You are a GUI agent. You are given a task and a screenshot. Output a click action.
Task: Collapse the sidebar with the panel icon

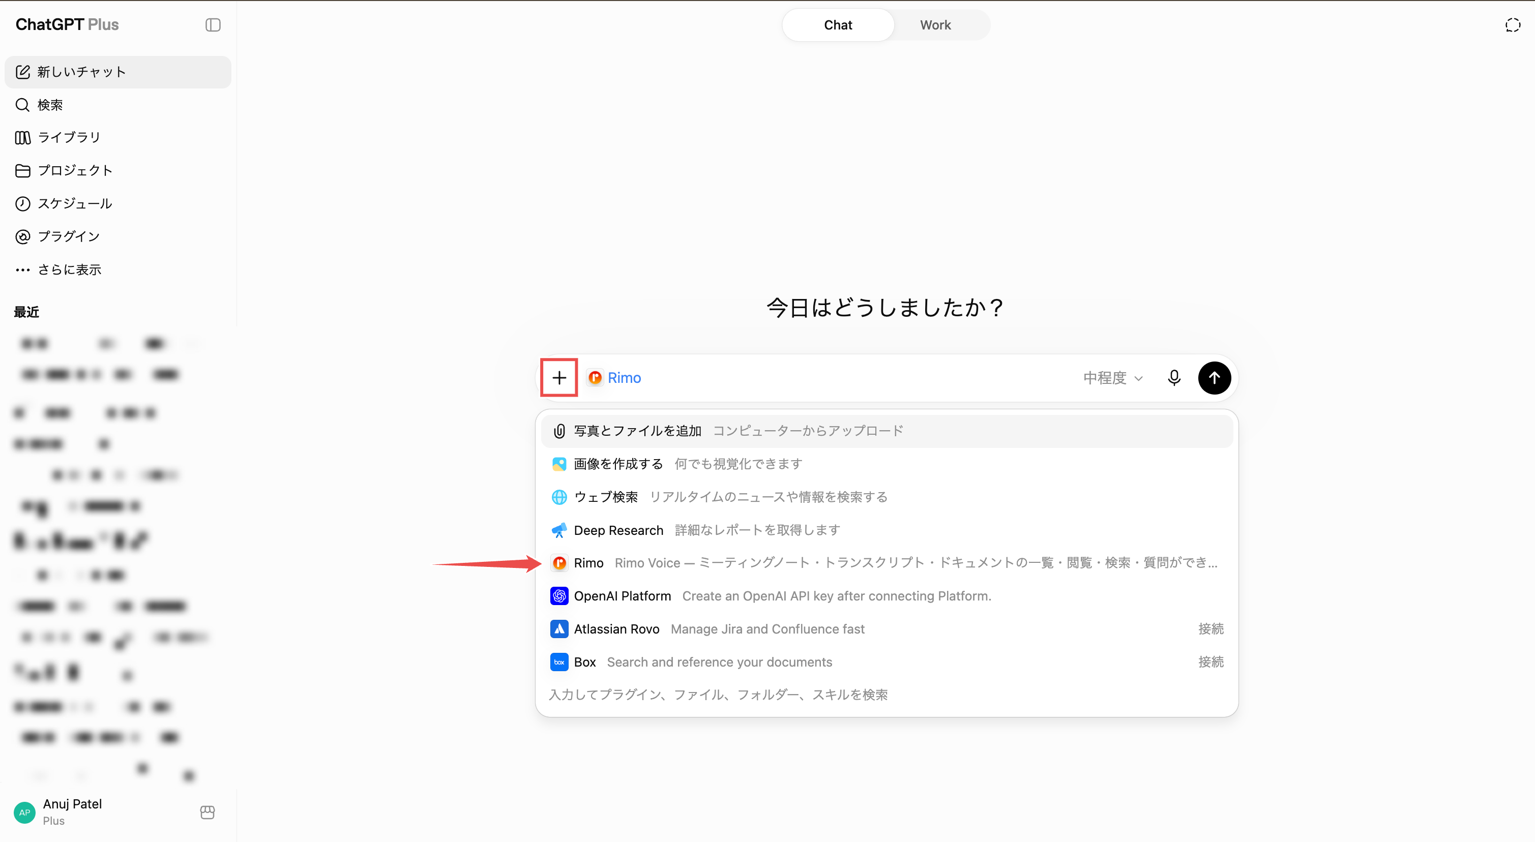[x=213, y=24]
